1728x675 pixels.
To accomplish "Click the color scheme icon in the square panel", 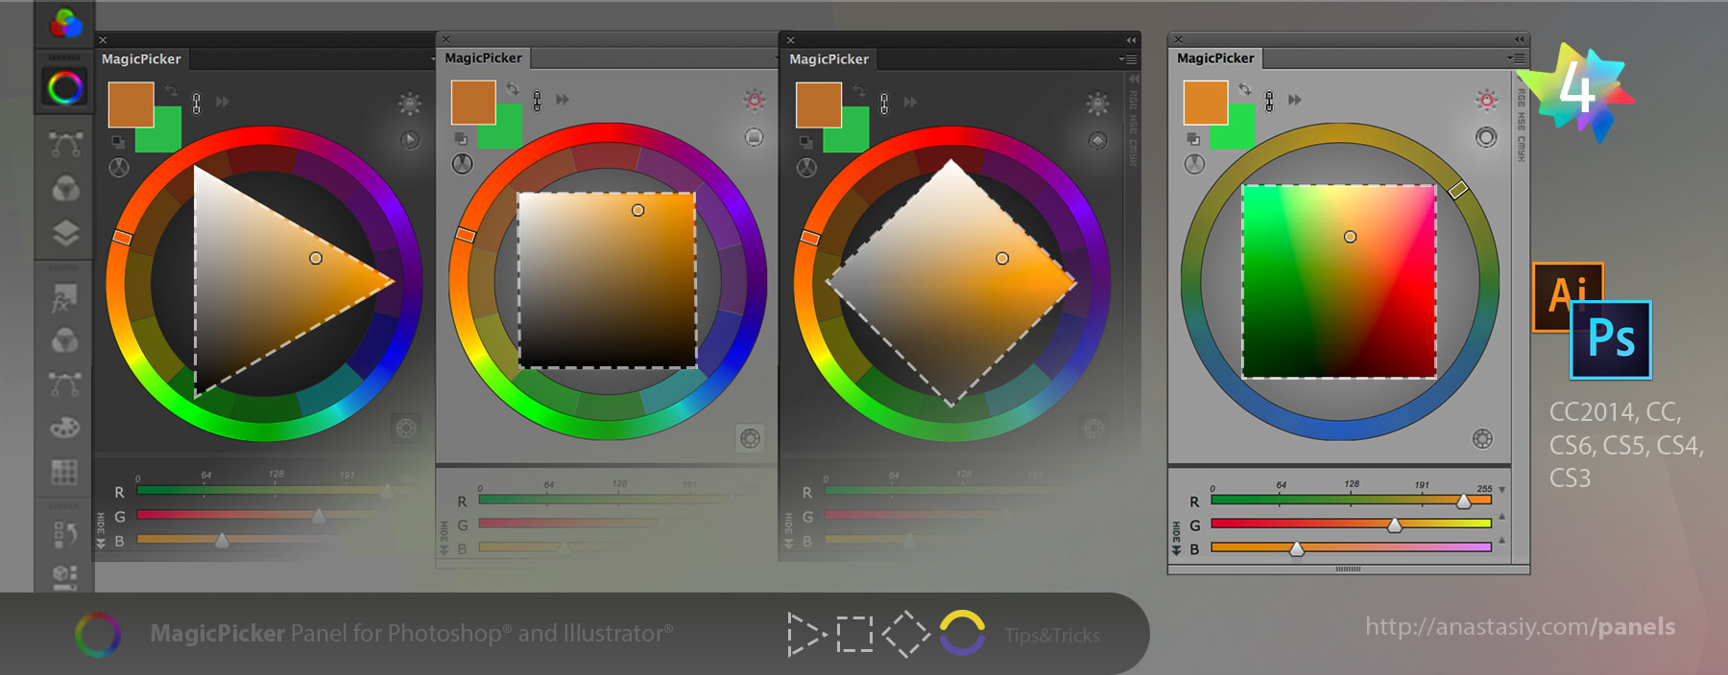I will [463, 164].
